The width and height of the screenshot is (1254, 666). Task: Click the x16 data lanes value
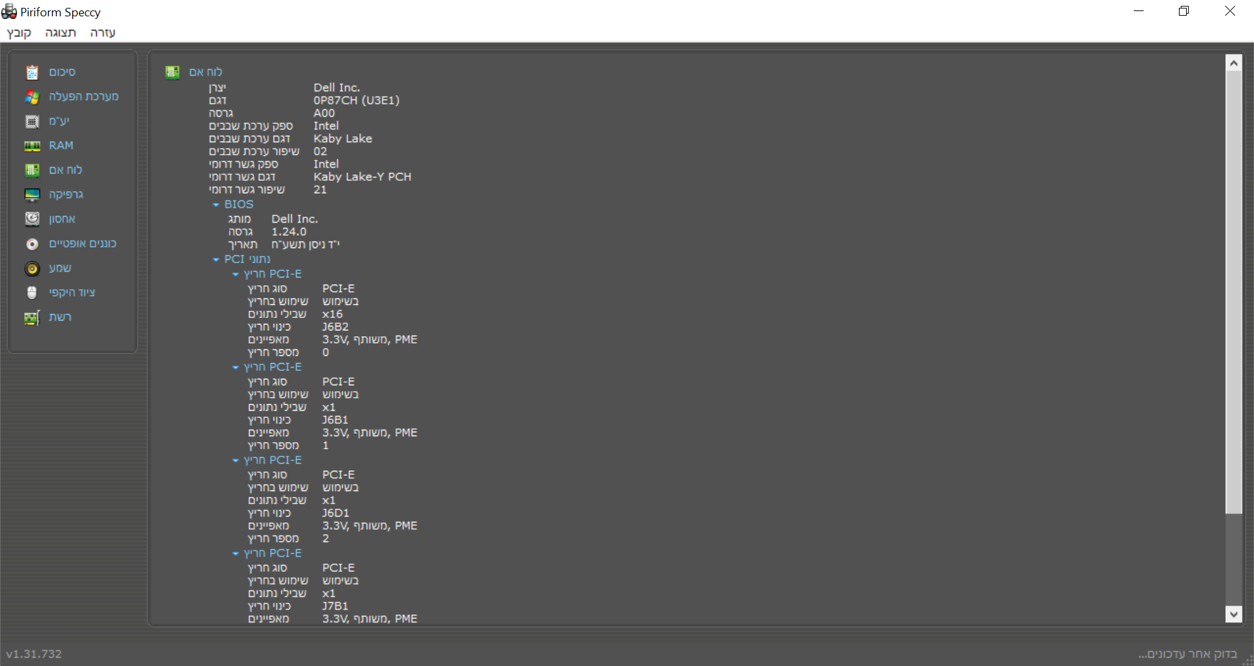(x=332, y=314)
